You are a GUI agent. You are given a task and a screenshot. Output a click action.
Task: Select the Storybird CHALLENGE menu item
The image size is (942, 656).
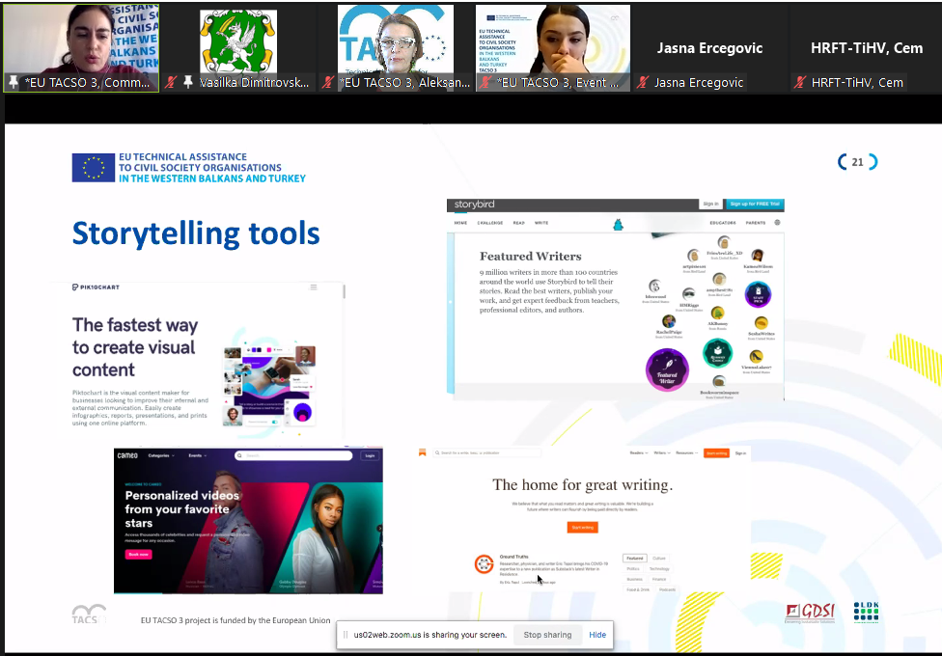click(x=490, y=223)
